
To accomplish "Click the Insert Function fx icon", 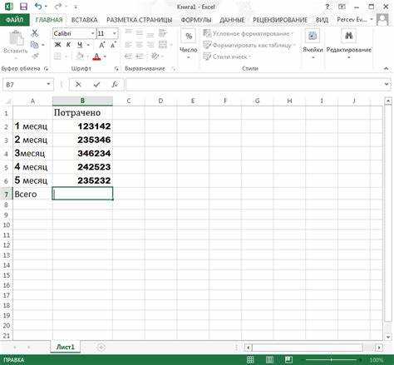I will click(115, 84).
